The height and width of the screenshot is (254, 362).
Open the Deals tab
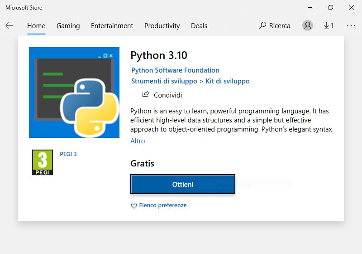coord(199,26)
